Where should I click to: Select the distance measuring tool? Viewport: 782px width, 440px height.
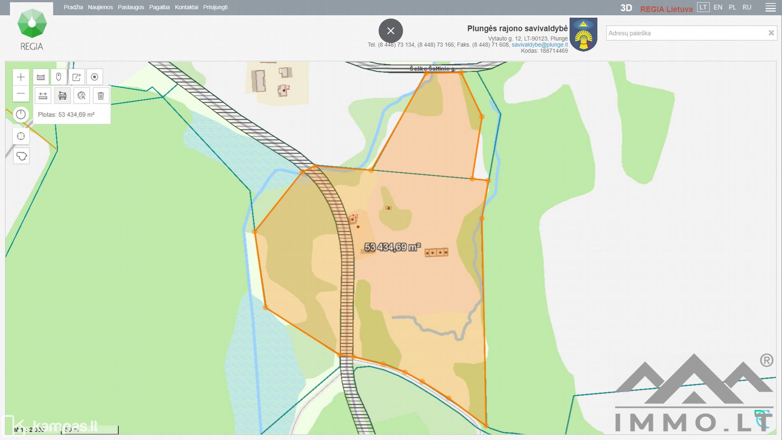point(43,96)
